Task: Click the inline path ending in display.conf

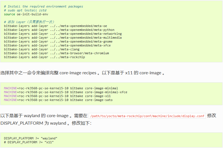Action: coord(147,116)
